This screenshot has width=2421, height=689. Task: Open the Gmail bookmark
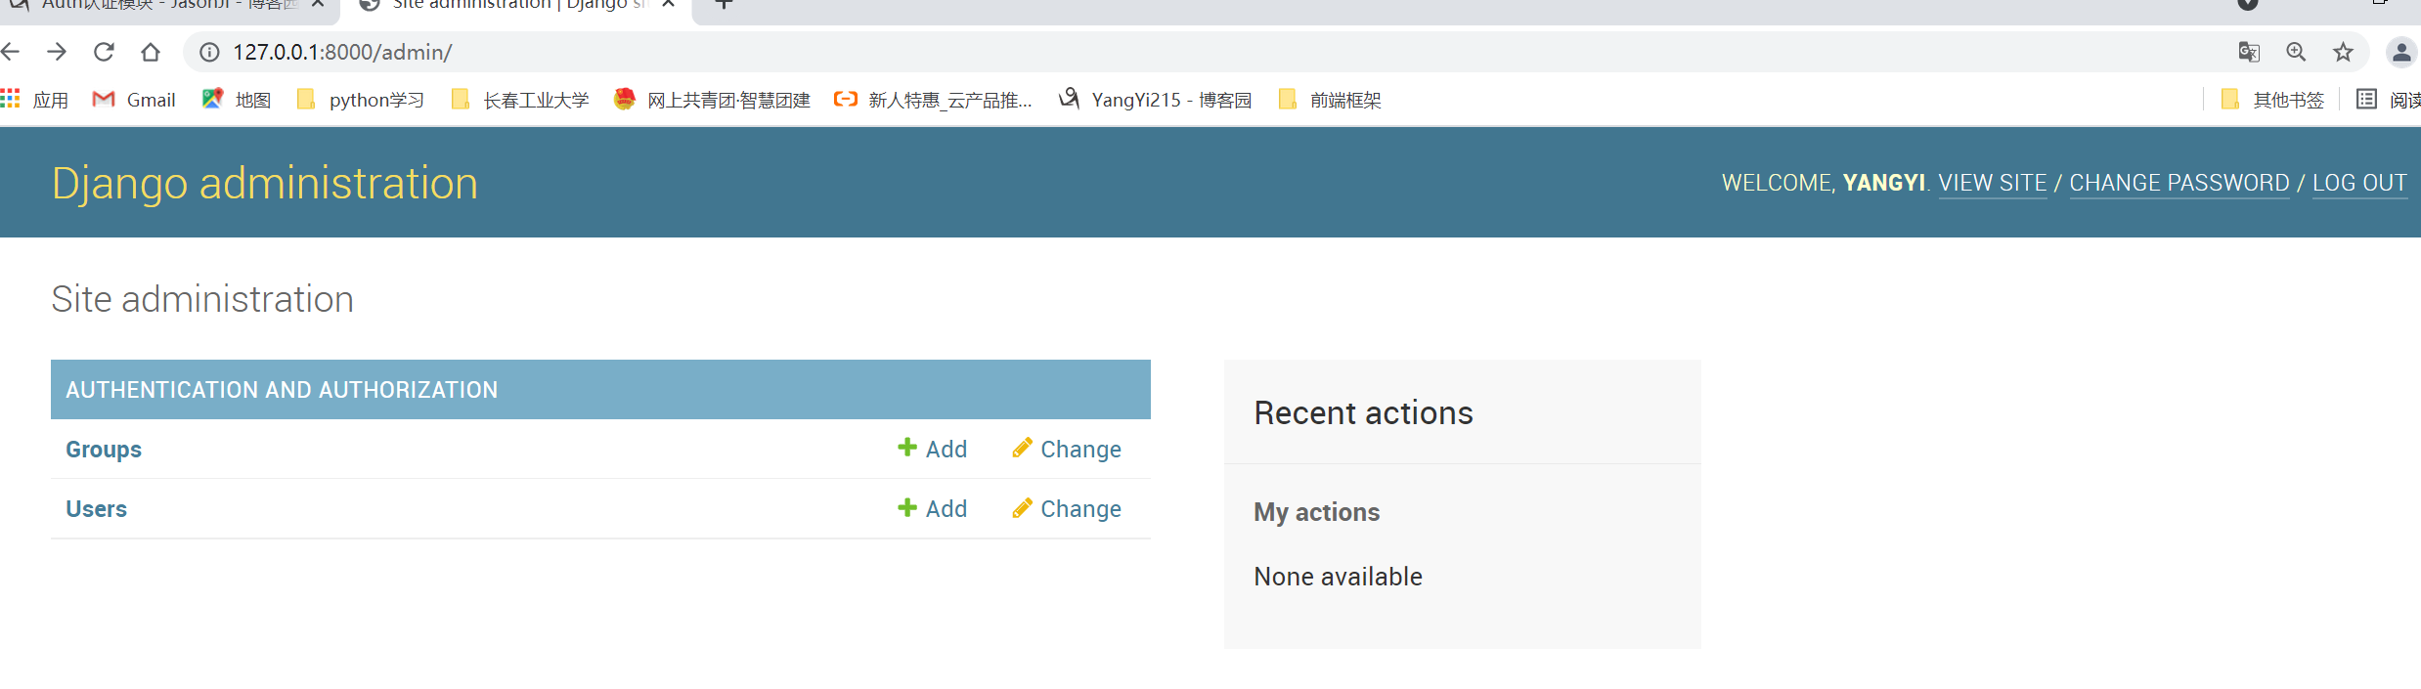point(134,100)
